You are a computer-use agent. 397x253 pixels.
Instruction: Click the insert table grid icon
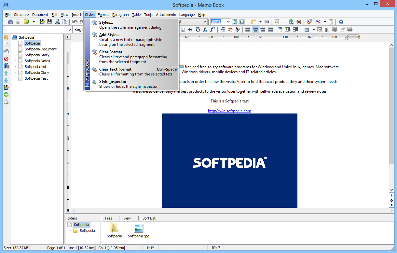pos(307,30)
